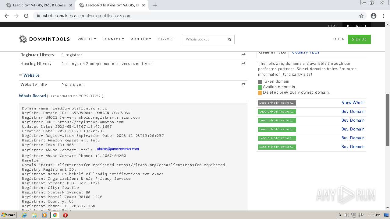Click the Registrant Postal Code: 98108-1226 line
The image size is (390, 219).
(62, 197)
